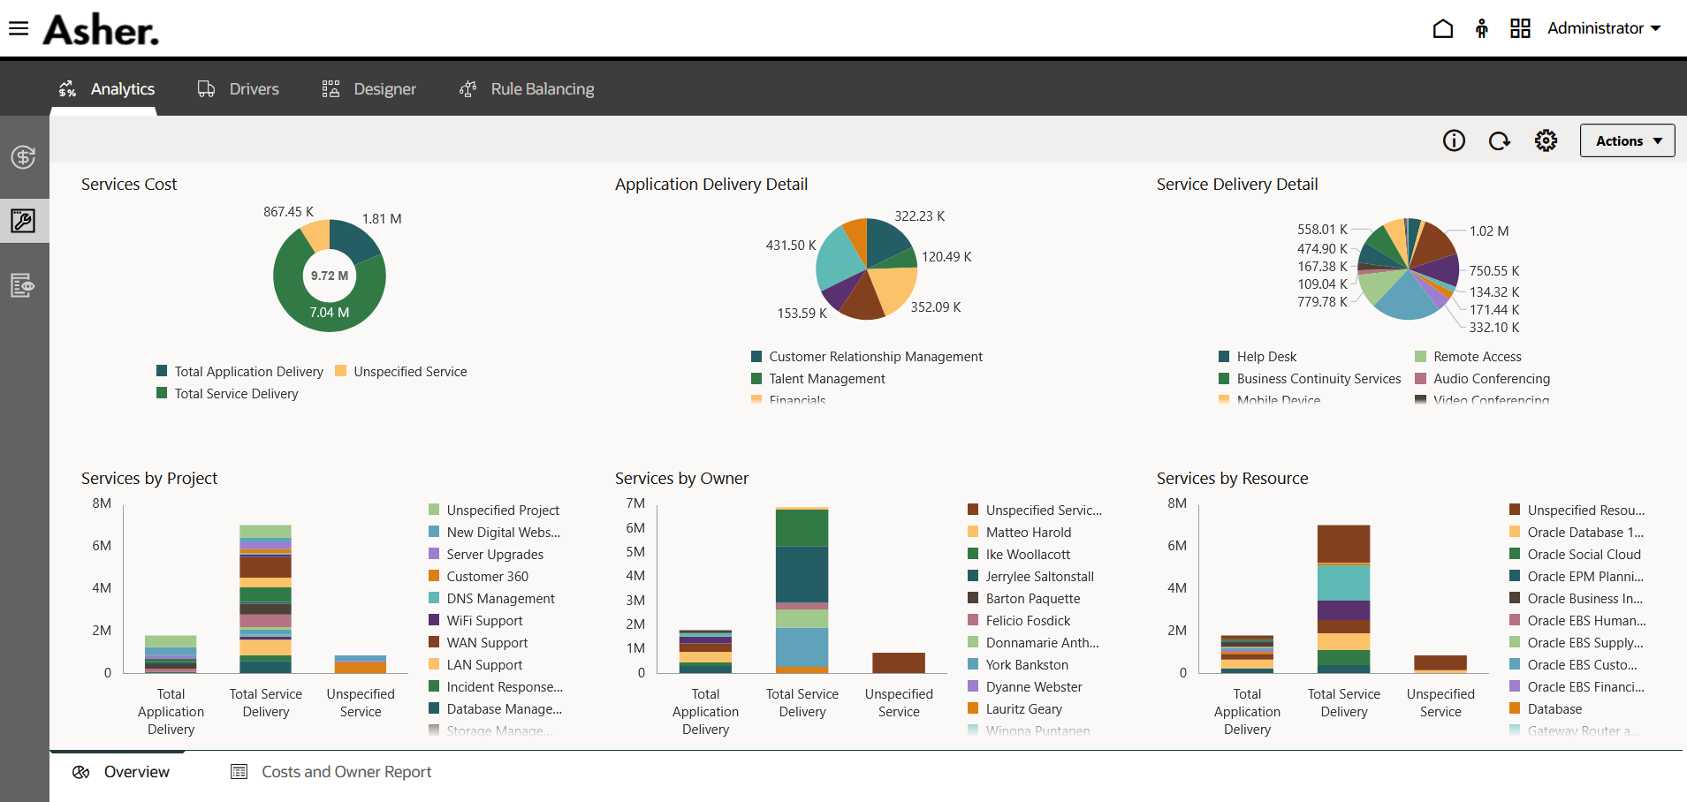This screenshot has height=802, width=1687.
Task: Click the information icon on toolbar
Action: [x=1454, y=140]
